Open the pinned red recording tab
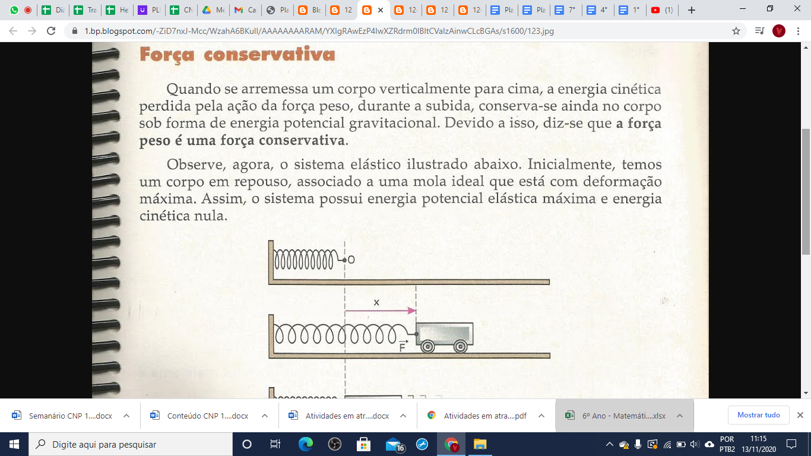The width and height of the screenshot is (811, 456). click(x=28, y=10)
